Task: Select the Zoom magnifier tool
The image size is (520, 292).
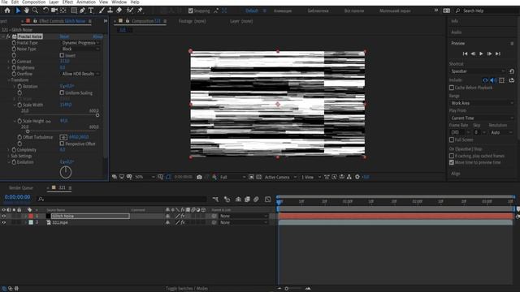Action: click(x=35, y=11)
